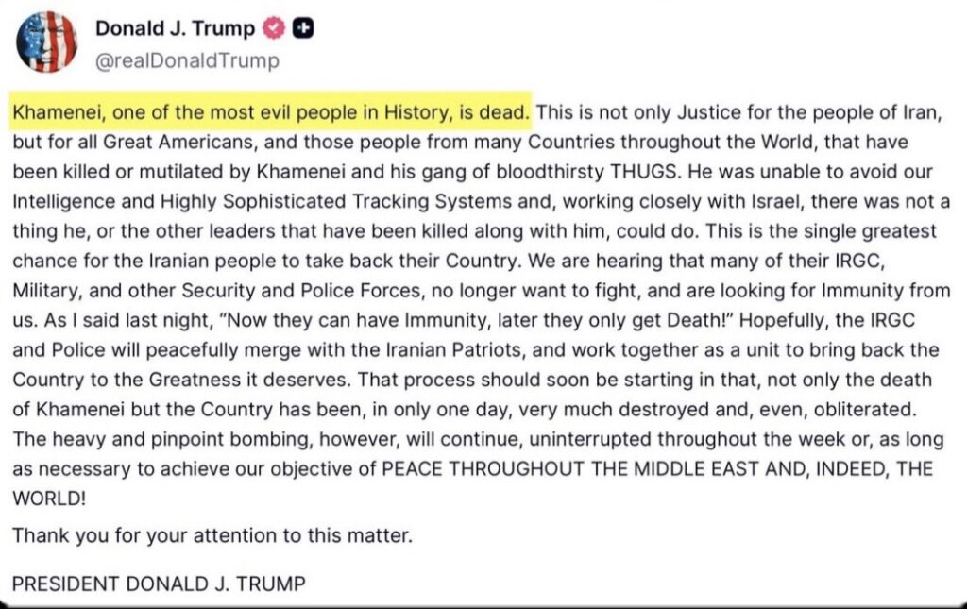Open the profile avatar picture
Image resolution: width=967 pixels, height=609 pixels.
(47, 42)
